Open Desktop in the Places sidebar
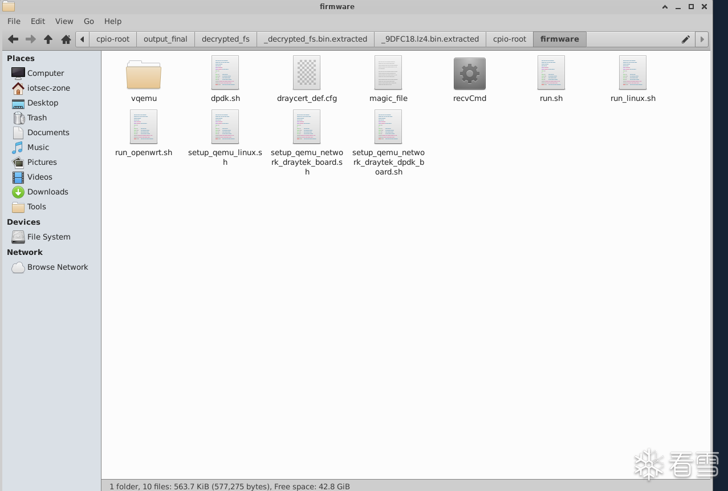This screenshot has height=491, width=728. 51,103
